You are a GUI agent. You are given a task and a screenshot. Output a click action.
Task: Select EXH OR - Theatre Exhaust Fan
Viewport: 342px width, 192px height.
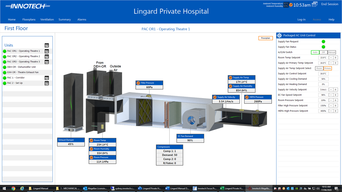(x=23, y=73)
